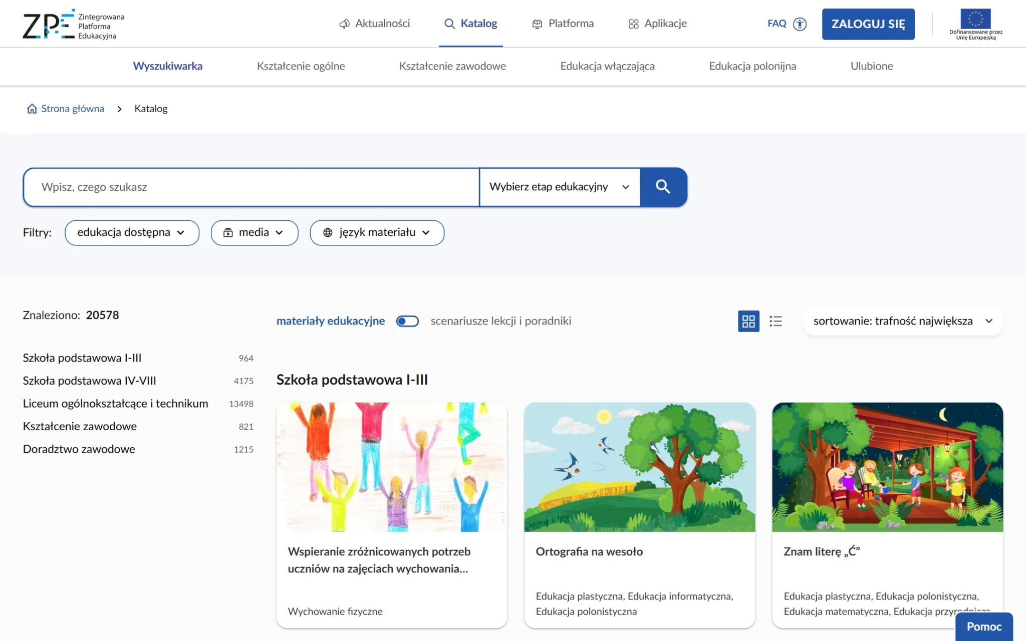Image resolution: width=1026 pixels, height=641 pixels.
Task: Select the Ulubione tab
Action: pyautogui.click(x=872, y=66)
